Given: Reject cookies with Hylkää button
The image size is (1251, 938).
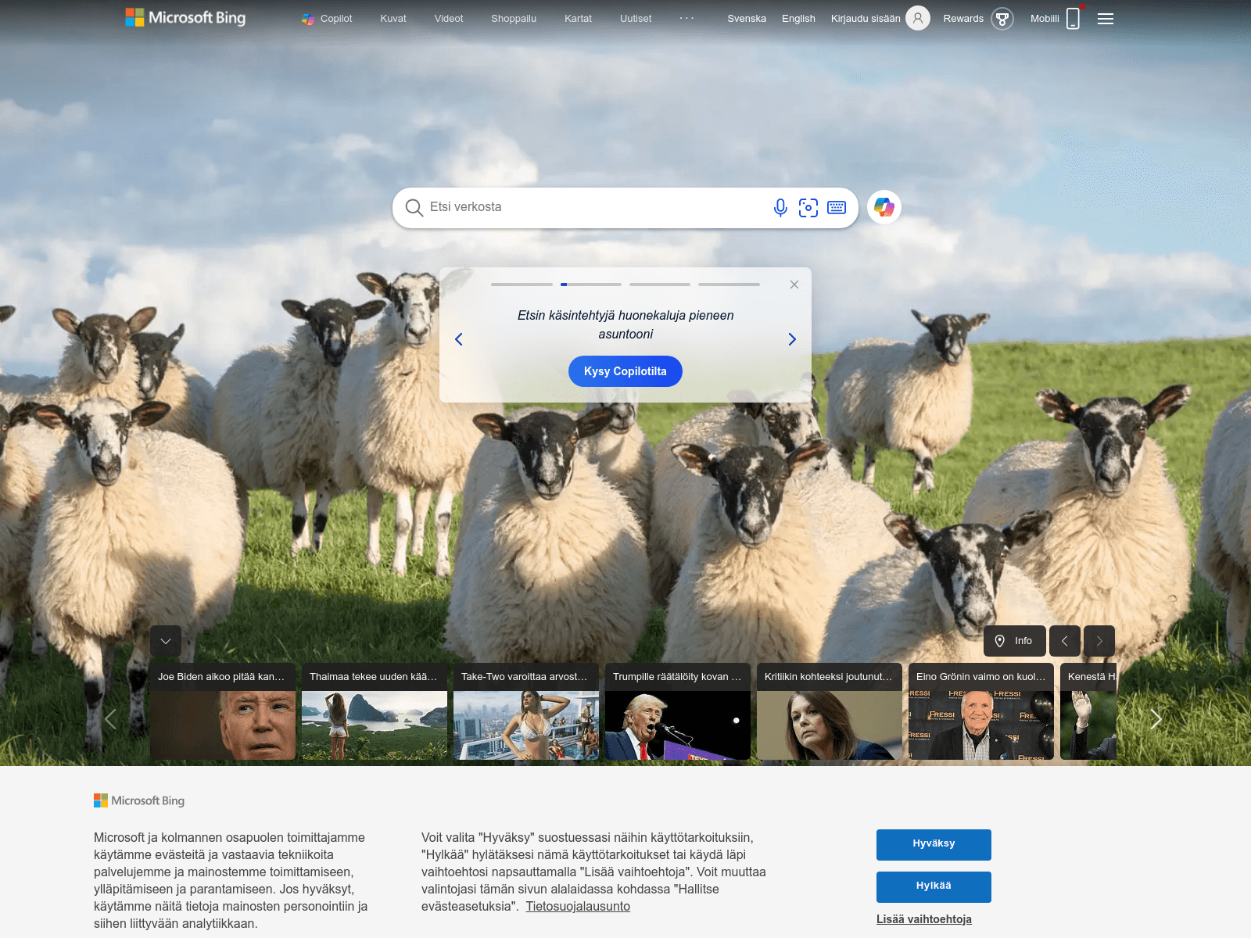Looking at the screenshot, I should (934, 886).
